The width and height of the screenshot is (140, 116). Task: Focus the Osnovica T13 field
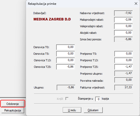pyautogui.click(x=65, y=60)
